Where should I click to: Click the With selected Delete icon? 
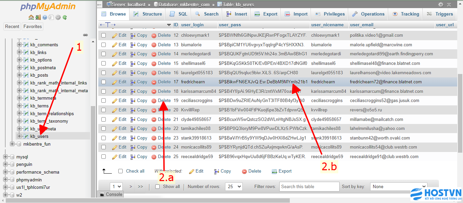[x=244, y=172]
